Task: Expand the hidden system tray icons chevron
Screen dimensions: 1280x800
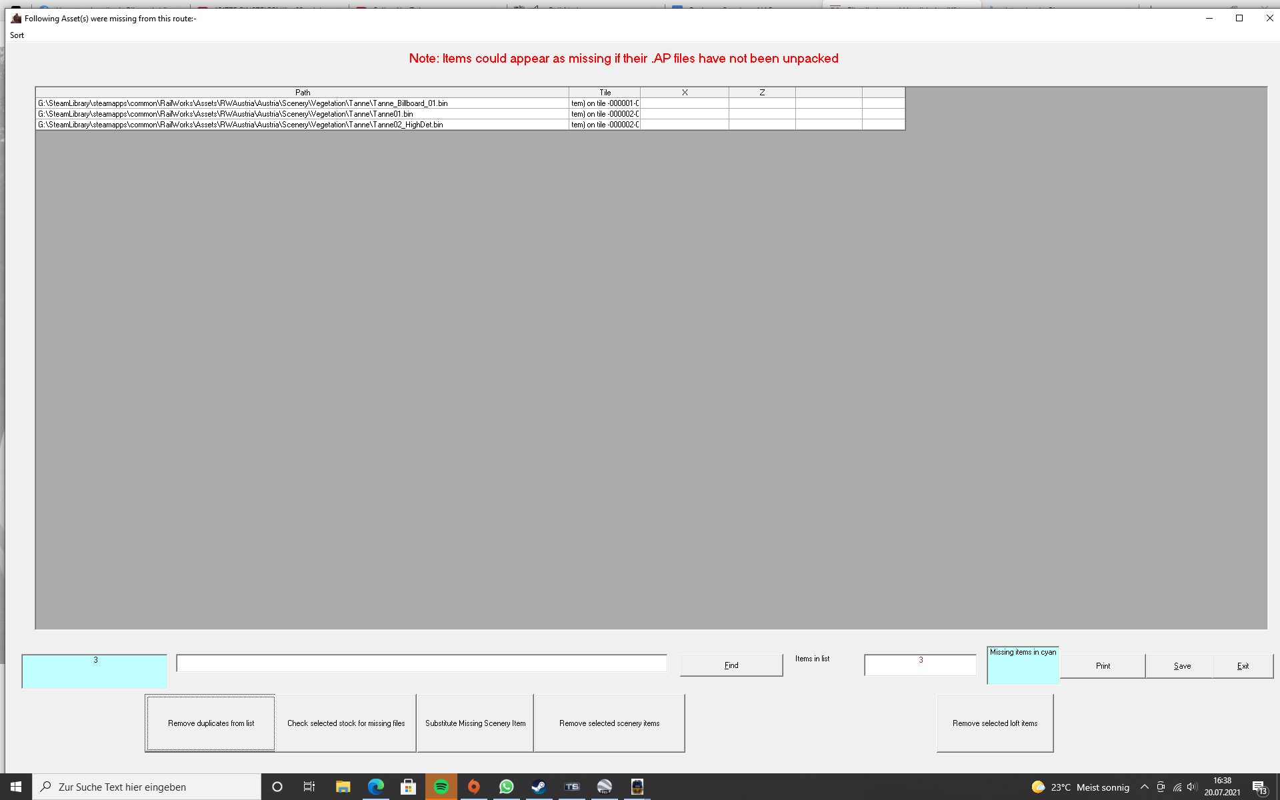Action: point(1144,787)
